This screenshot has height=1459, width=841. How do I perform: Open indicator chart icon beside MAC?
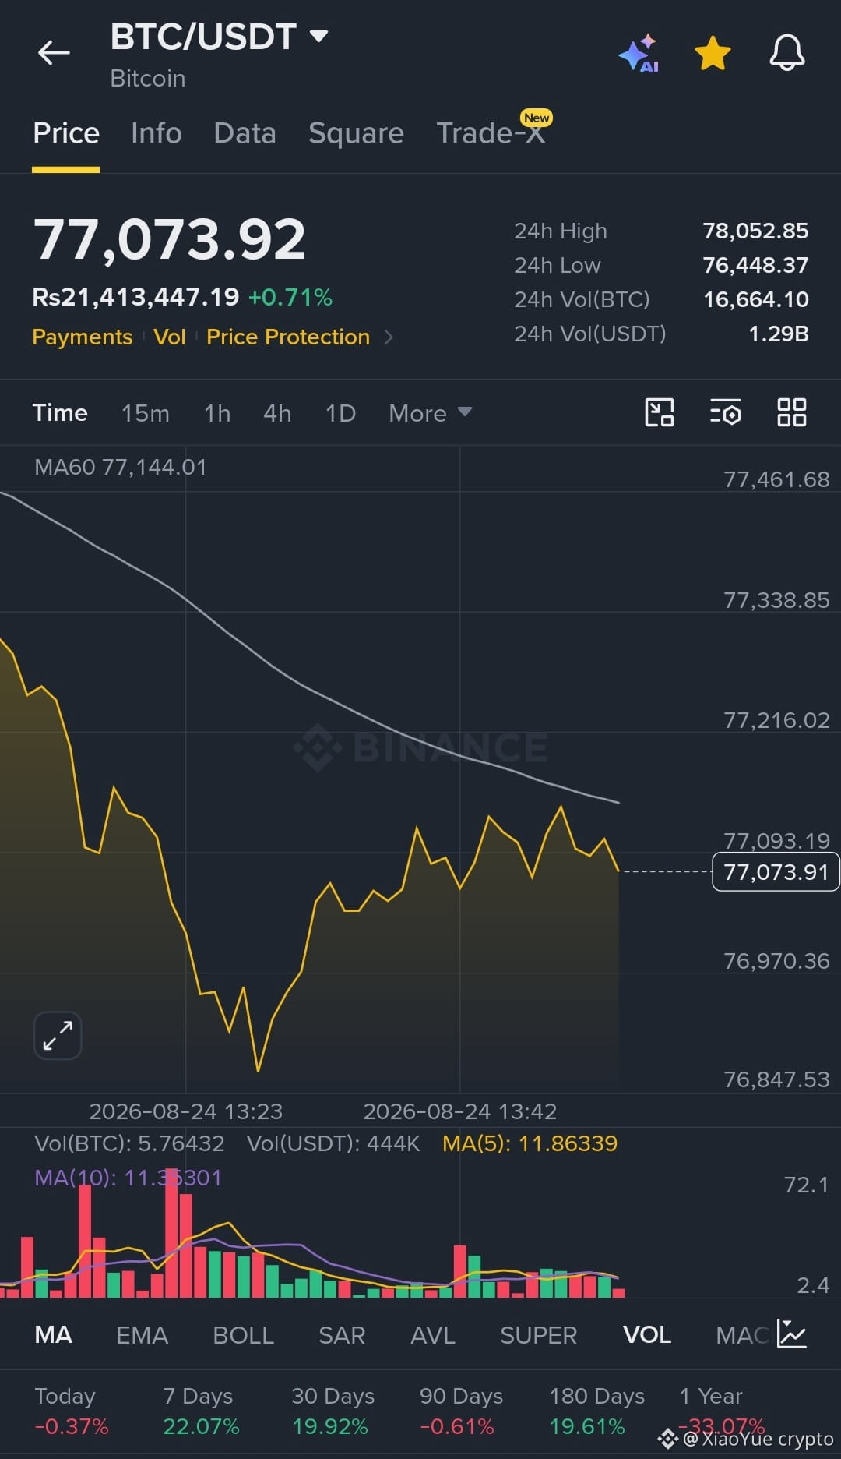792,1334
